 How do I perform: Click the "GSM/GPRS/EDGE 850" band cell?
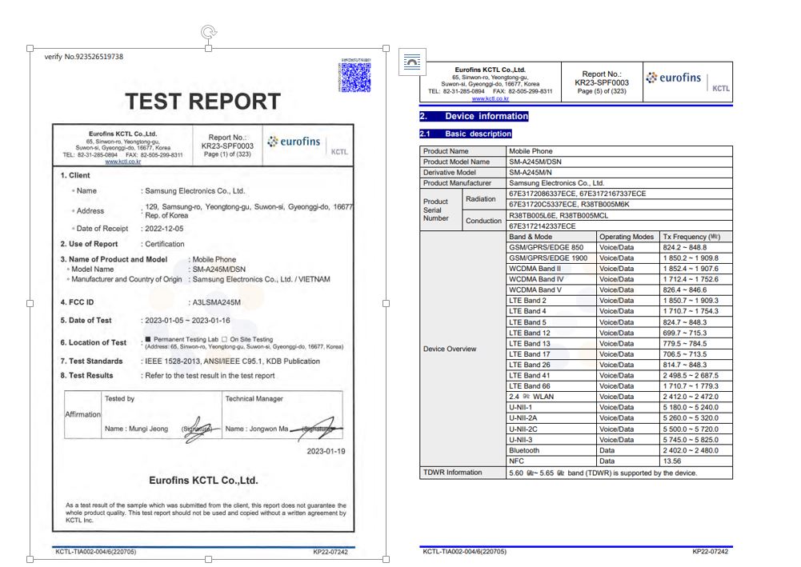click(x=551, y=248)
